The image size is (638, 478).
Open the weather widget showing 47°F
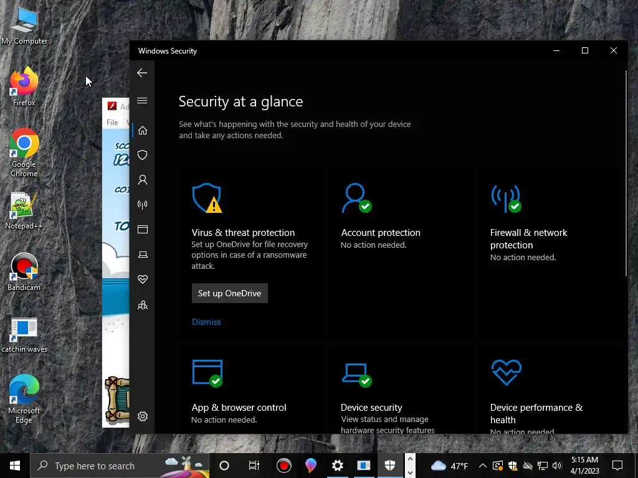(449, 466)
